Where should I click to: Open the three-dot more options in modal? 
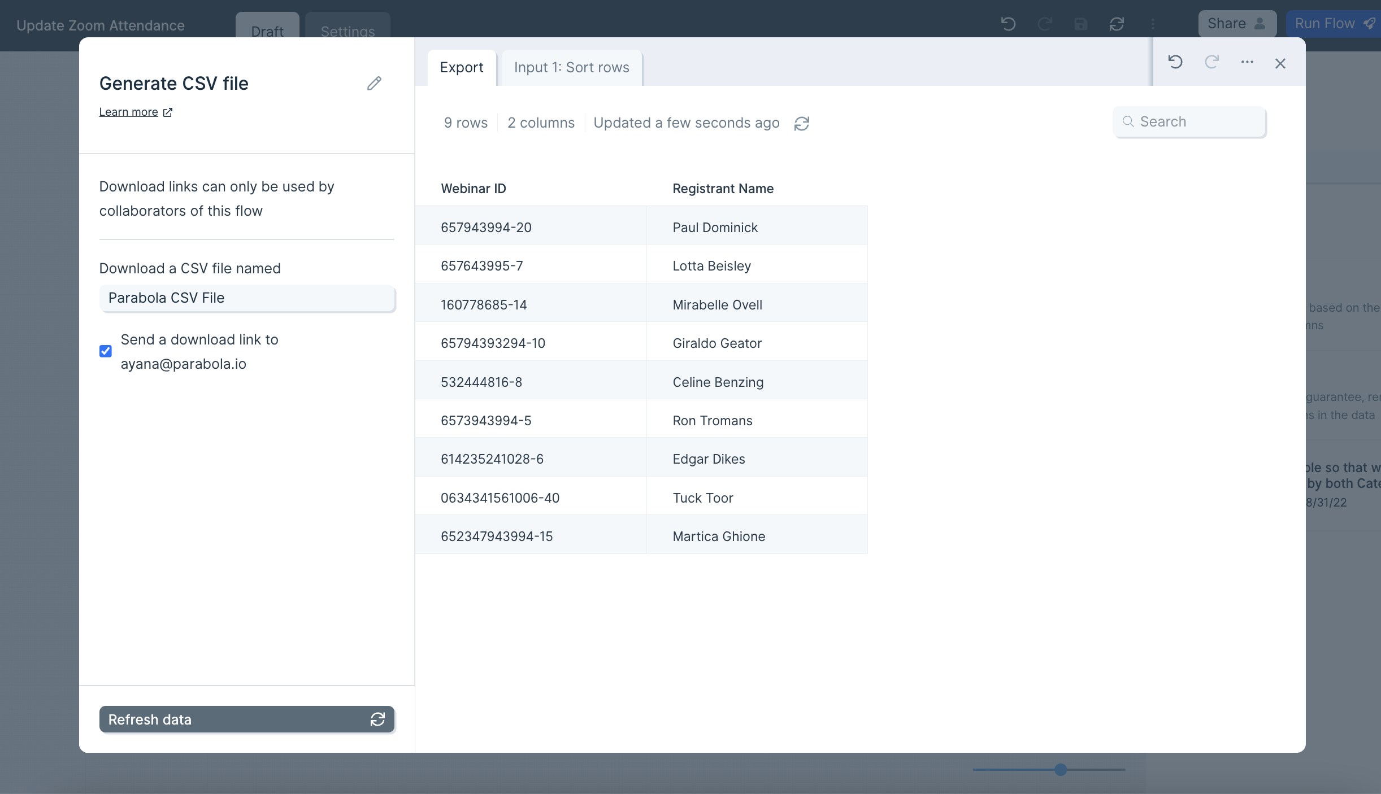click(x=1247, y=62)
